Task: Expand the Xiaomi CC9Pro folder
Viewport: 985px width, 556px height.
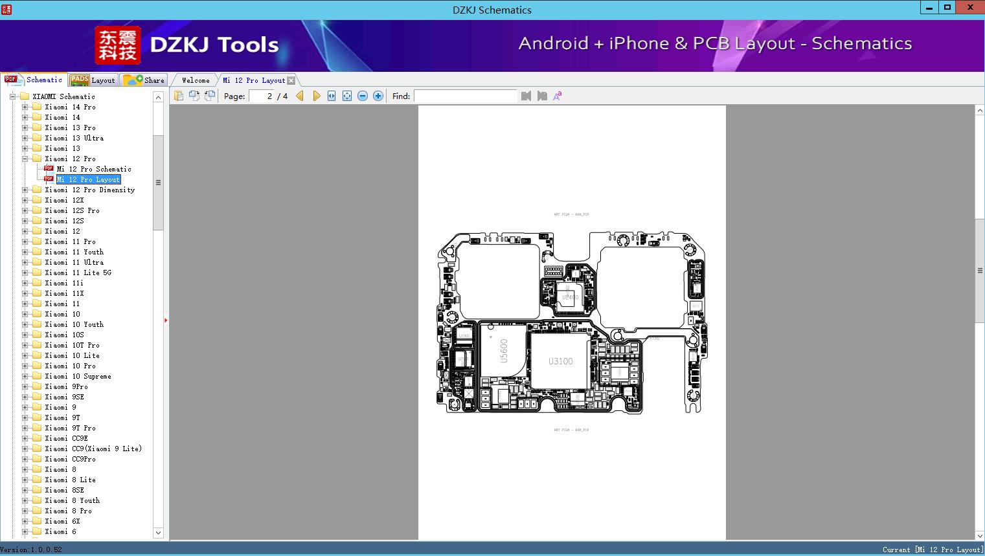Action: click(25, 459)
